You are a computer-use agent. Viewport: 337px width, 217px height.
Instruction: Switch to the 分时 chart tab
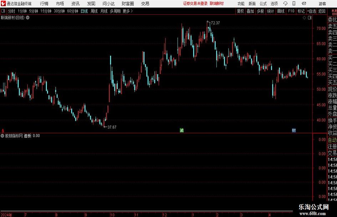pyautogui.click(x=12, y=11)
